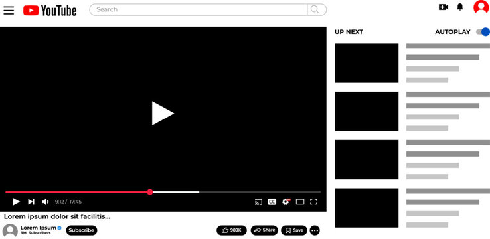
Task: Click the 9M Subscribers text
Action: tap(35, 233)
